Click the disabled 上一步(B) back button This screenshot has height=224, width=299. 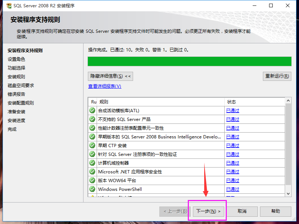coord(175,211)
